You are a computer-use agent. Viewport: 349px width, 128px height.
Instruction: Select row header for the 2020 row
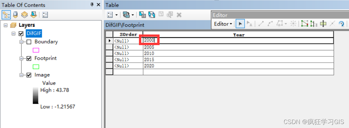[x=109, y=66]
